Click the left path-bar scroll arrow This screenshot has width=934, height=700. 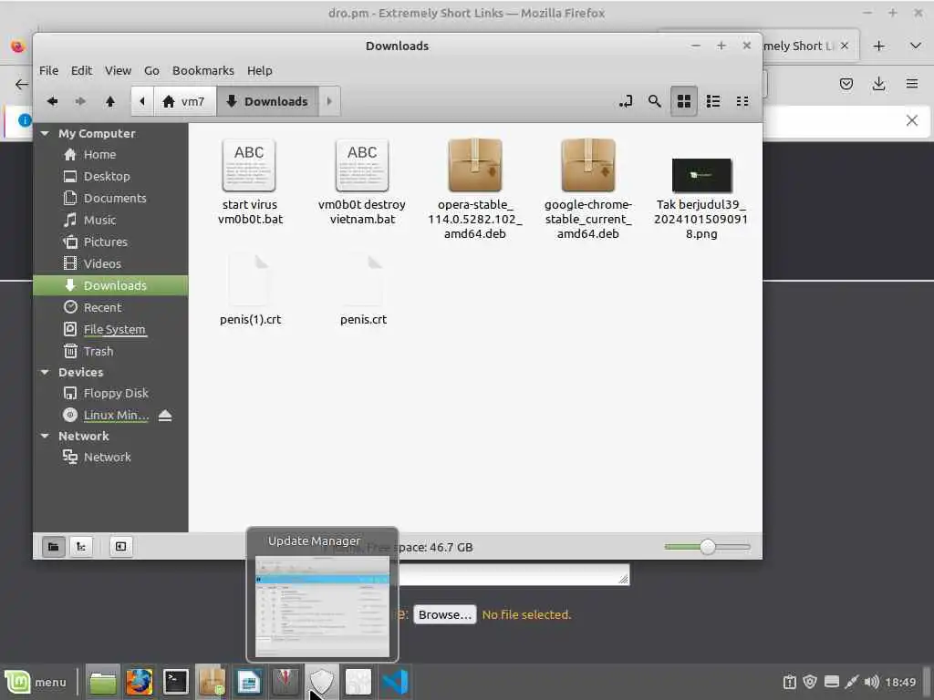(x=141, y=101)
